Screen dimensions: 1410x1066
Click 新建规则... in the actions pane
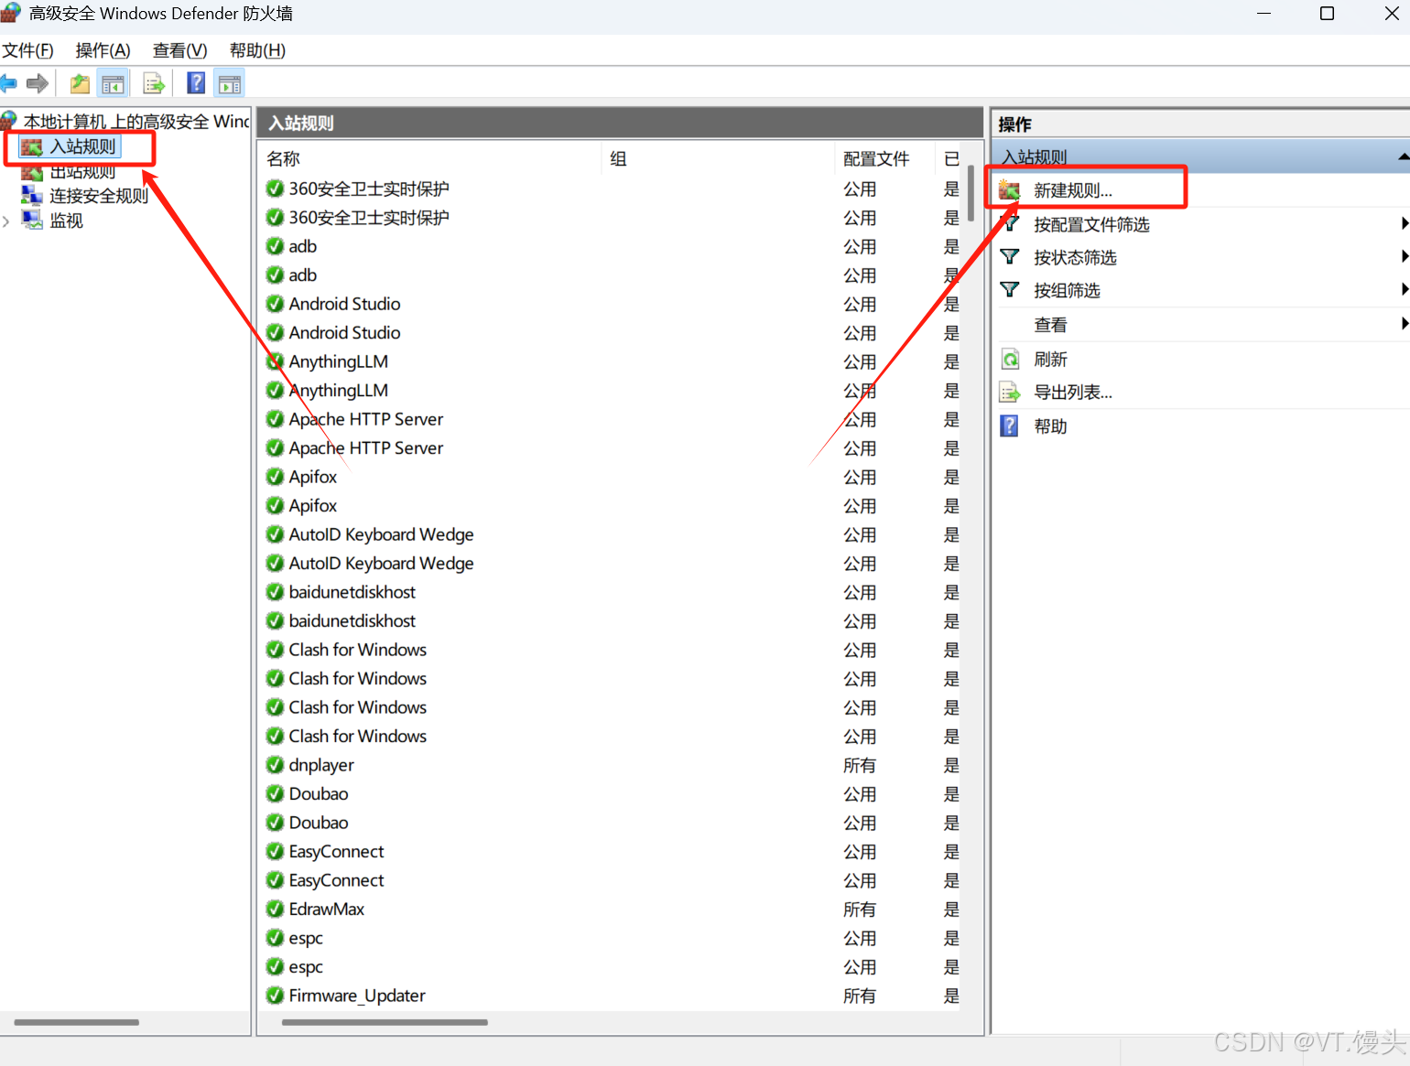coord(1073,190)
